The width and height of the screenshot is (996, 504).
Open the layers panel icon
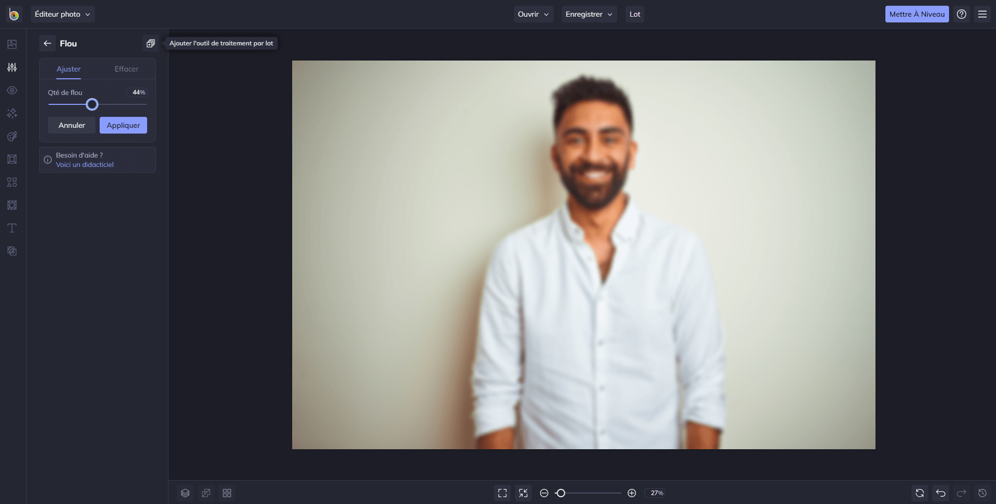(x=185, y=493)
